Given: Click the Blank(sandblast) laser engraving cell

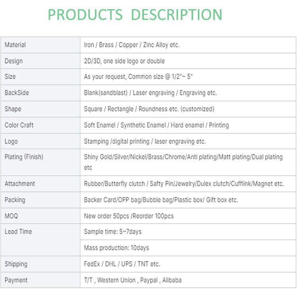Looking at the screenshot, I should (x=150, y=93).
